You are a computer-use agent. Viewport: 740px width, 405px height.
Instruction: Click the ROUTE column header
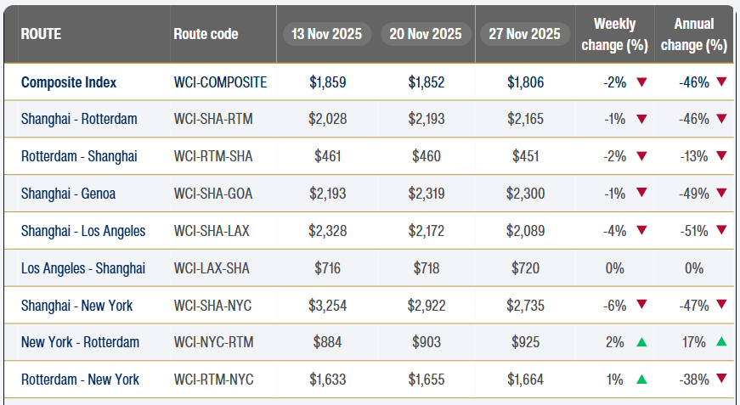pos(41,34)
